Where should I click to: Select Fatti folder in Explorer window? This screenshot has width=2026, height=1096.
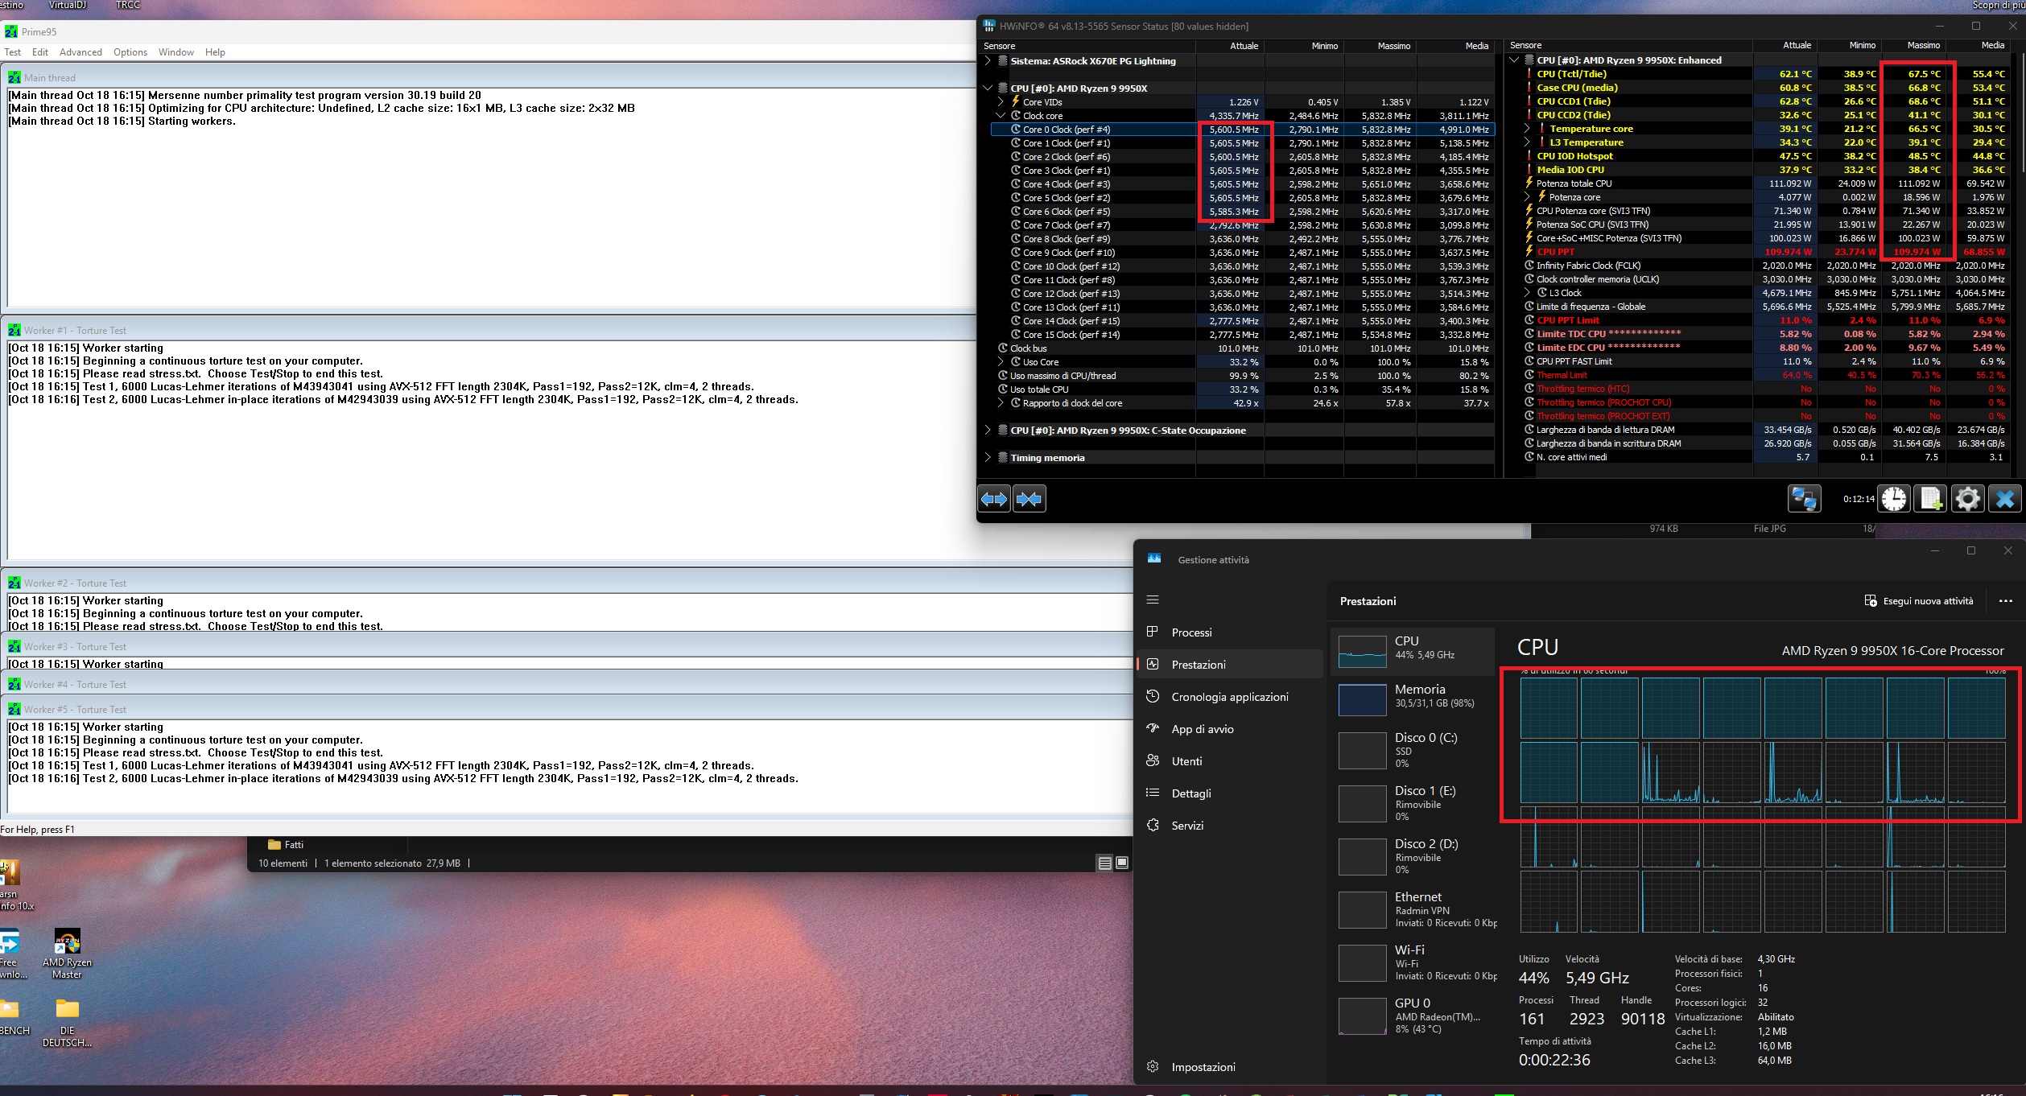pyautogui.click(x=287, y=845)
